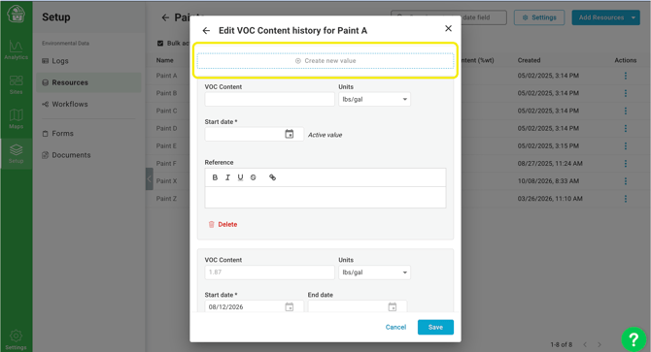Save the VOC Content history

[435, 327]
